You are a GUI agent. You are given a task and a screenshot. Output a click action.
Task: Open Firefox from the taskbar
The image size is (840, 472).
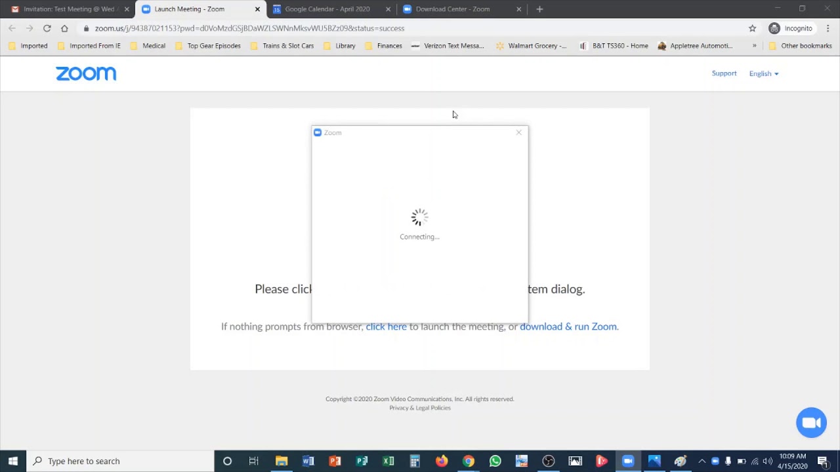(442, 461)
